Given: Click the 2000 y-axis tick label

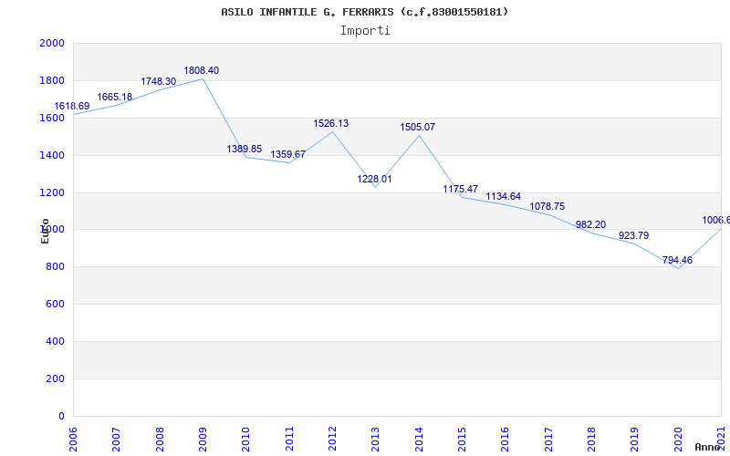Looking at the screenshot, I should 52,43.
